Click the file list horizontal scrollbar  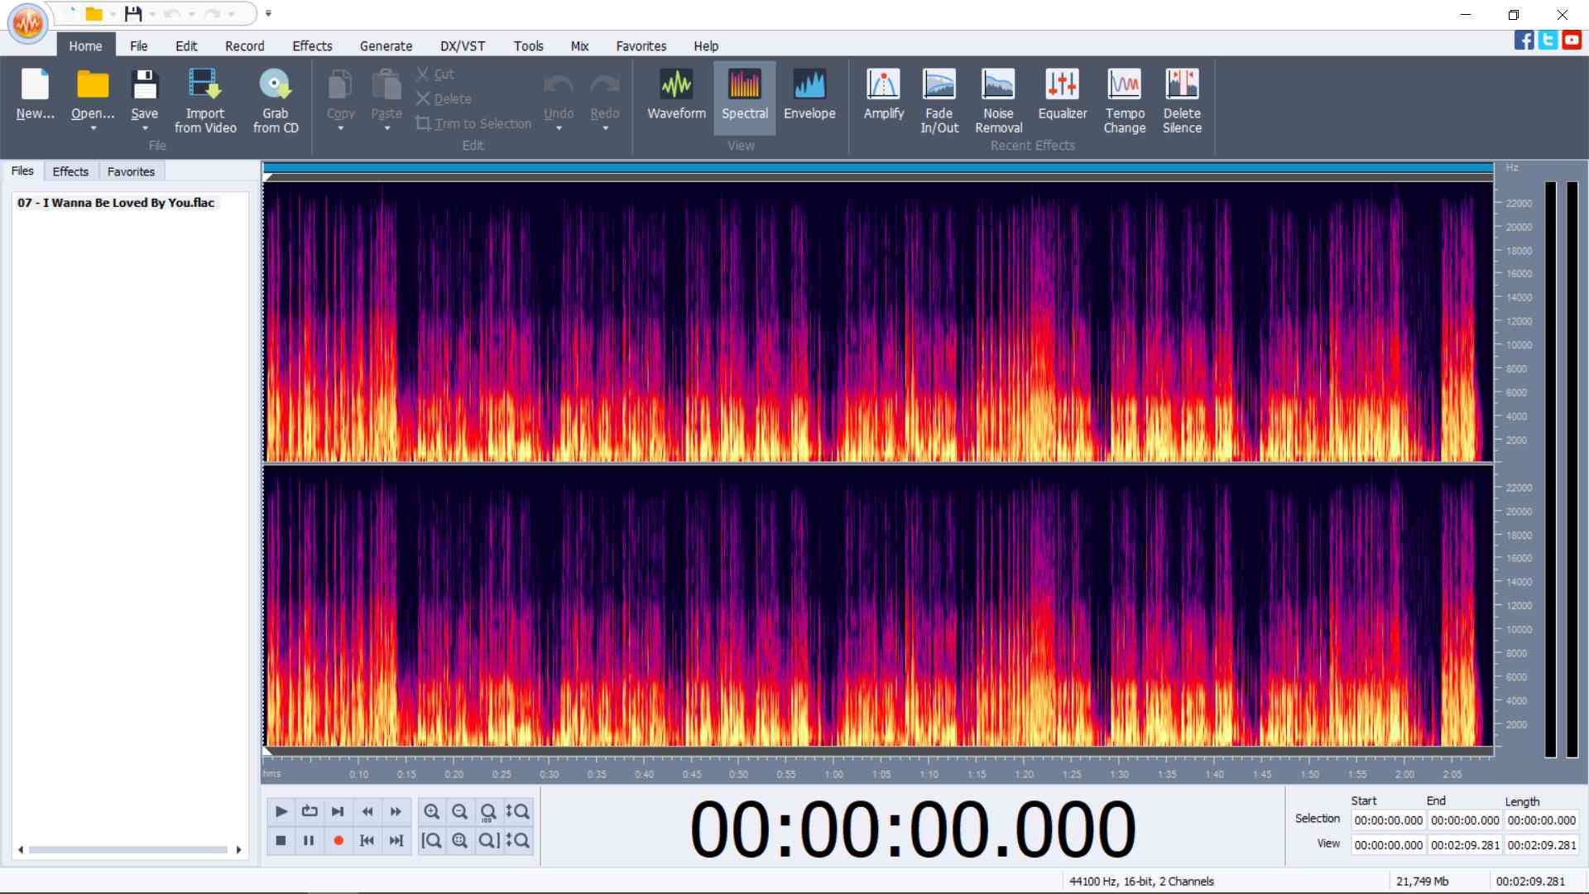(128, 849)
